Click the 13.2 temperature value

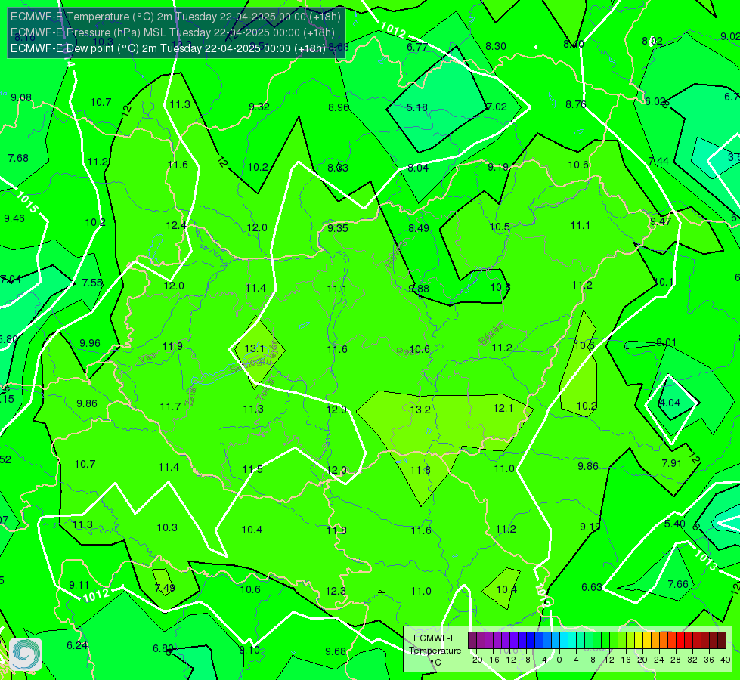pyautogui.click(x=420, y=410)
